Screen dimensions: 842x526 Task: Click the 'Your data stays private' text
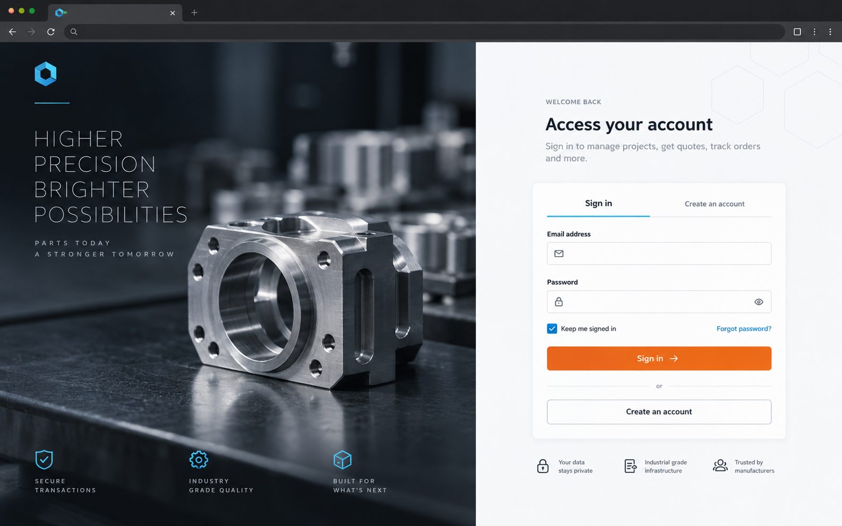tap(575, 467)
